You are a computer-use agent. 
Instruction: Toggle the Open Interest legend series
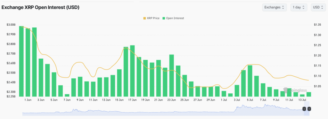[x=173, y=18]
